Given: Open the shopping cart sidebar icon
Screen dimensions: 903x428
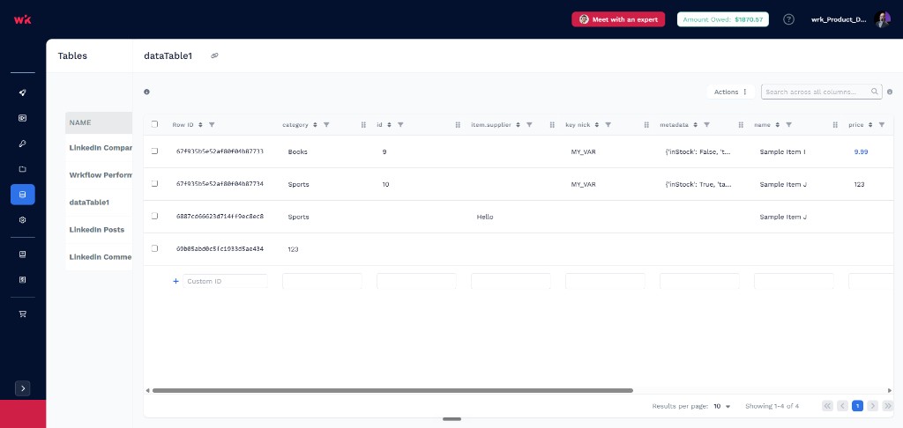Looking at the screenshot, I should tap(22, 314).
